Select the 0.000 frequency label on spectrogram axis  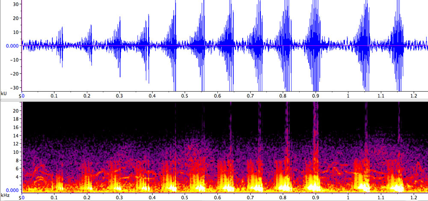12,190
